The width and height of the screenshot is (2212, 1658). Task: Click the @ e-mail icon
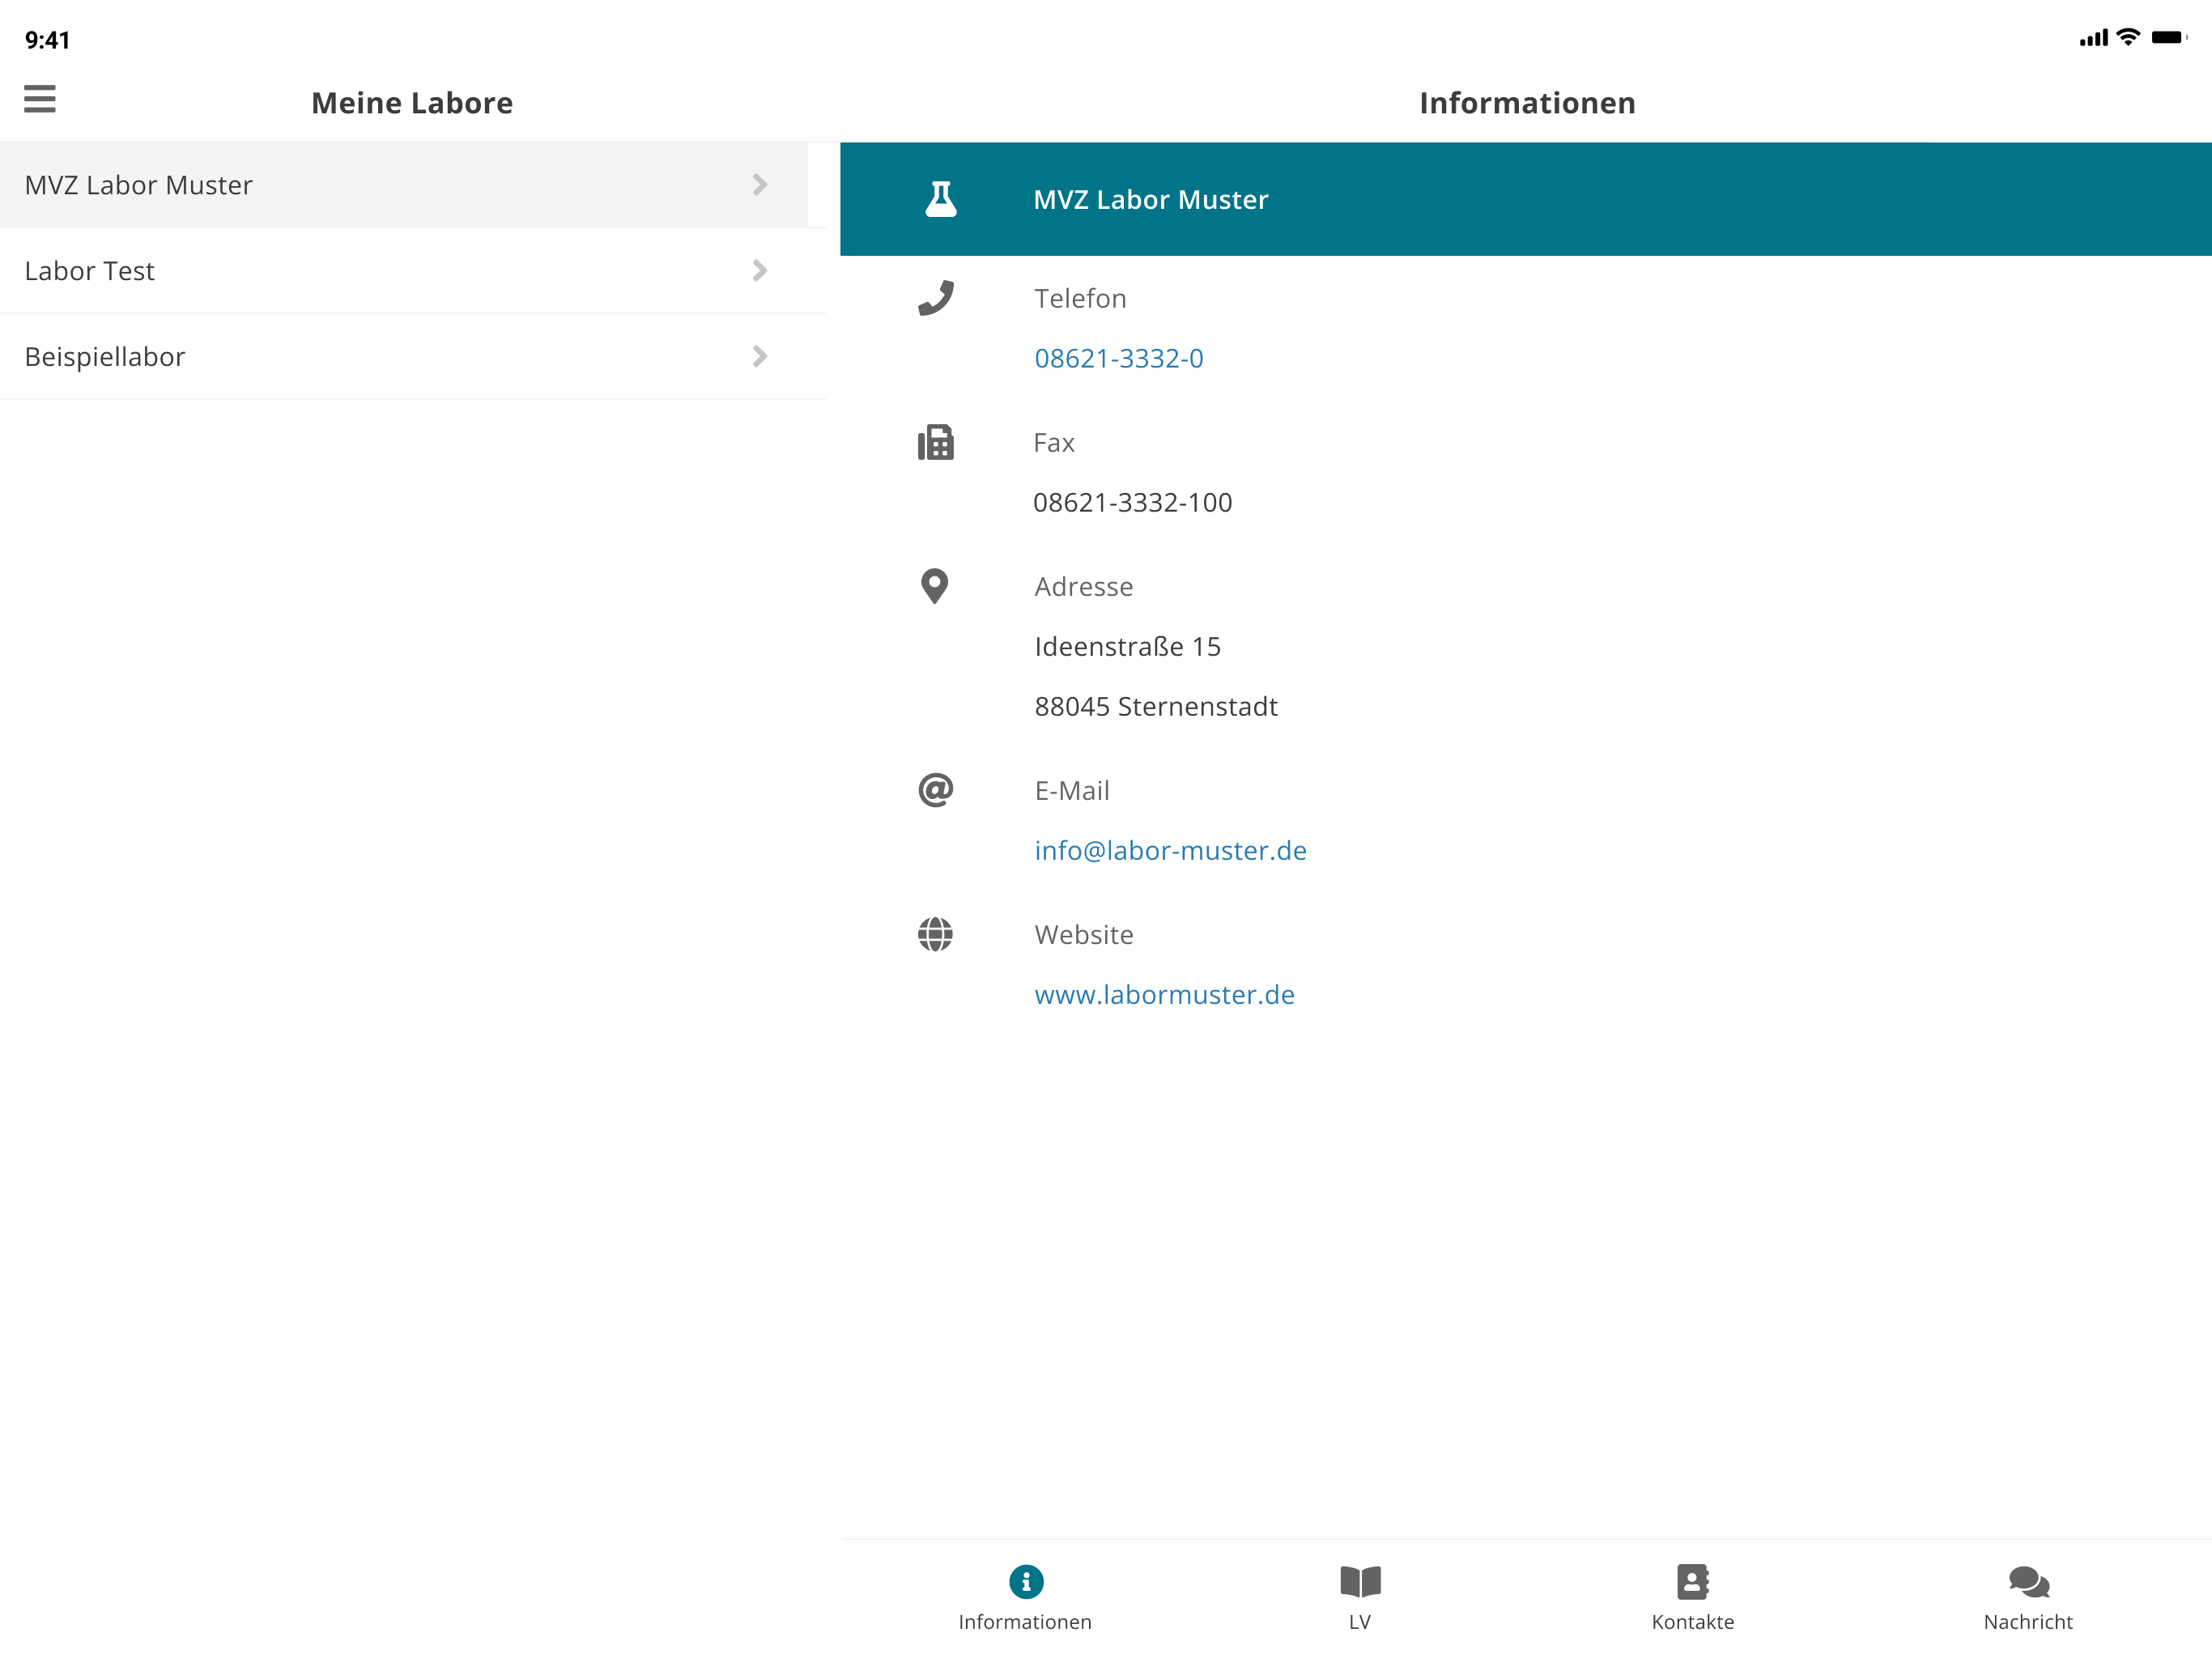point(936,790)
